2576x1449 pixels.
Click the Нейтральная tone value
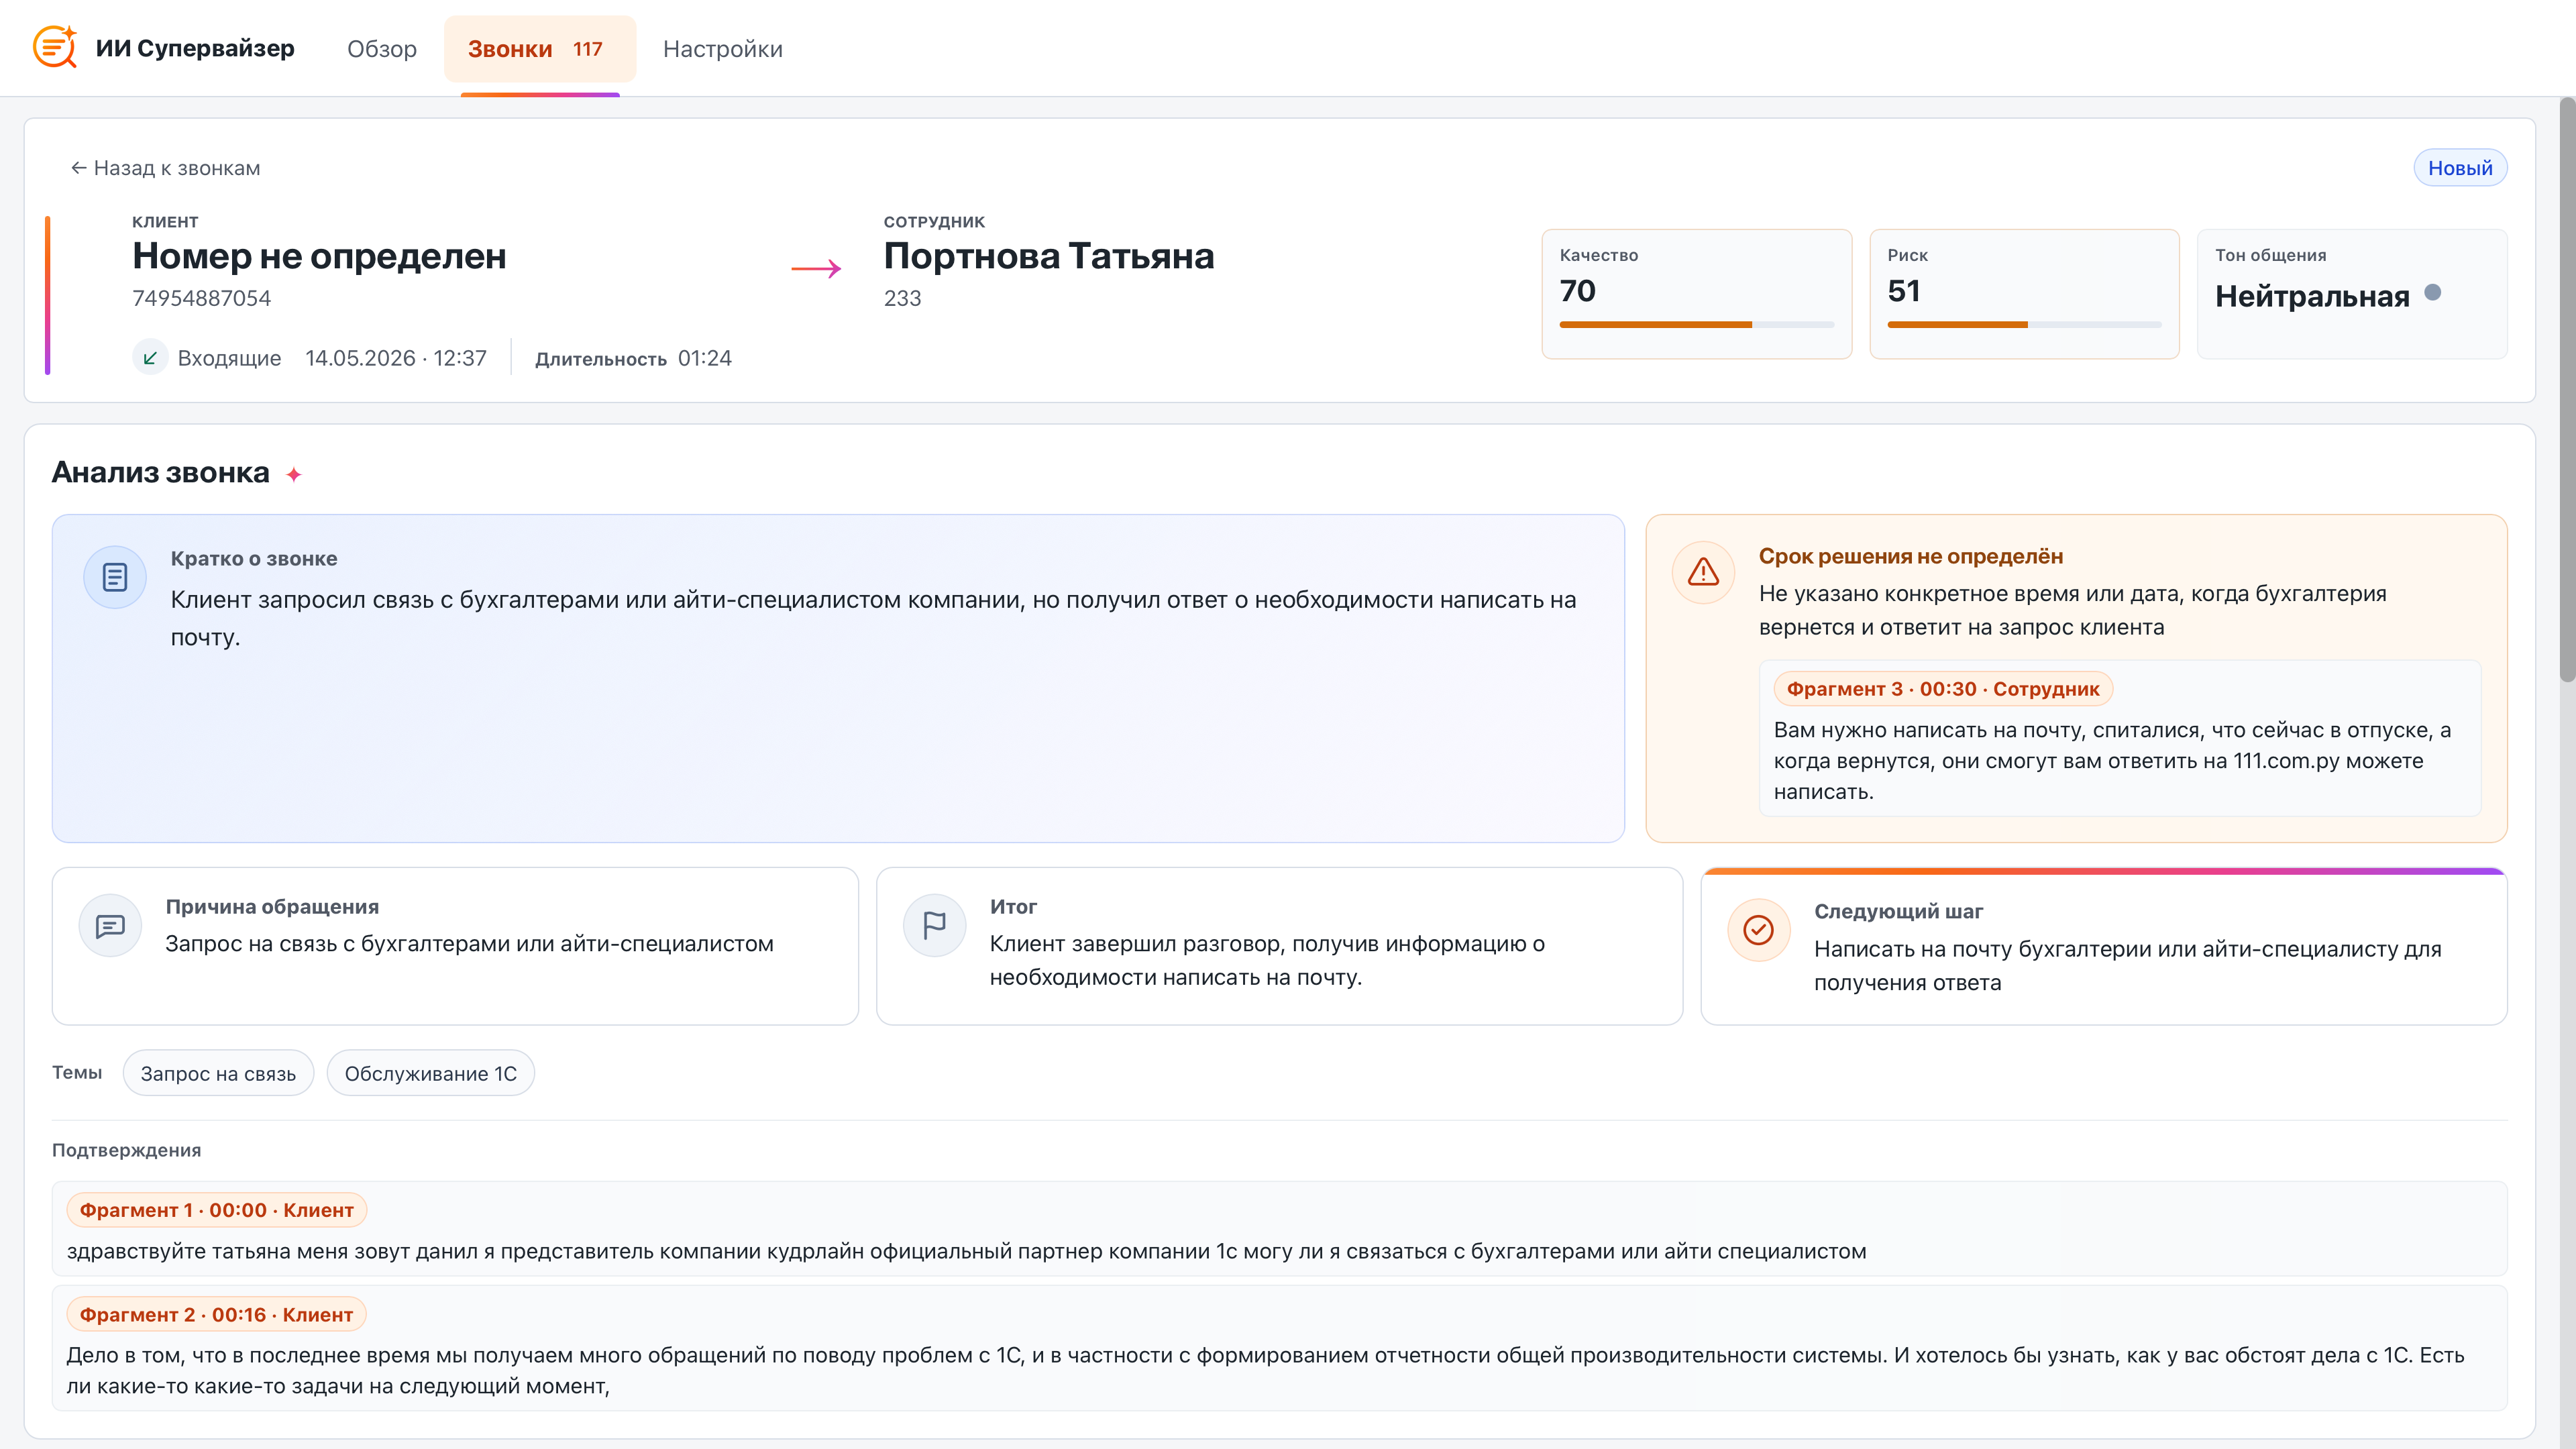click(x=2311, y=296)
